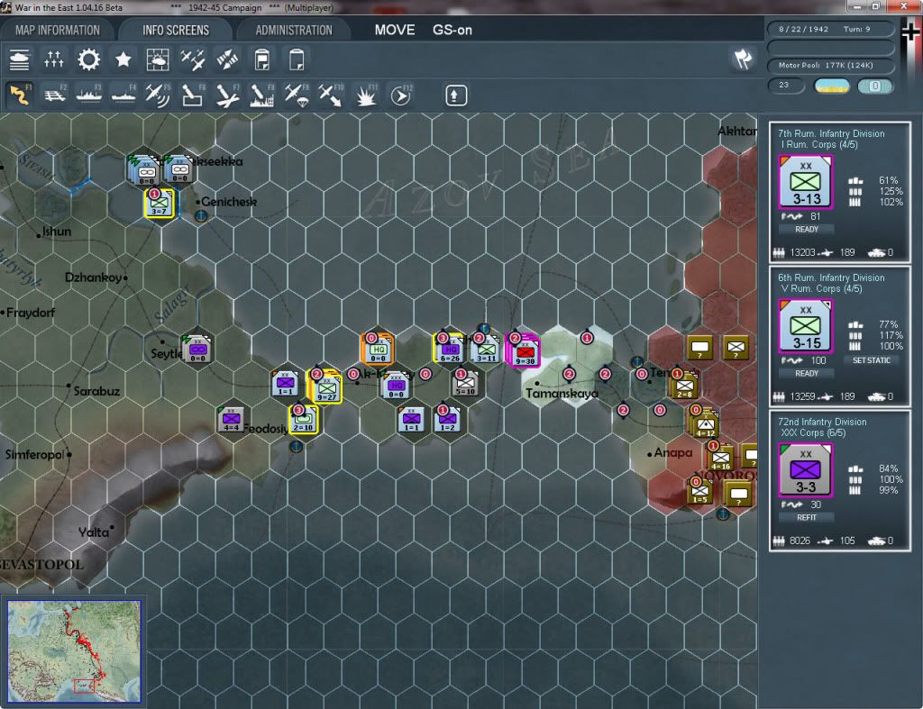Open the victory star icon
The width and height of the screenshot is (923, 709).
click(123, 59)
